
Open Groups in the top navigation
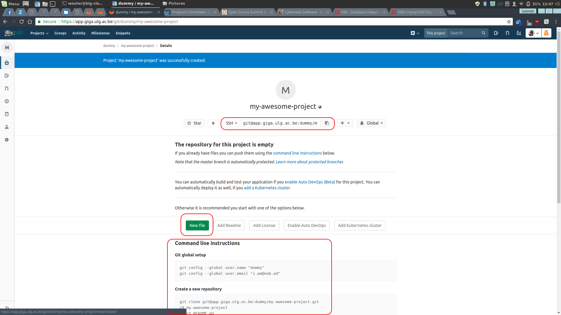60,33
